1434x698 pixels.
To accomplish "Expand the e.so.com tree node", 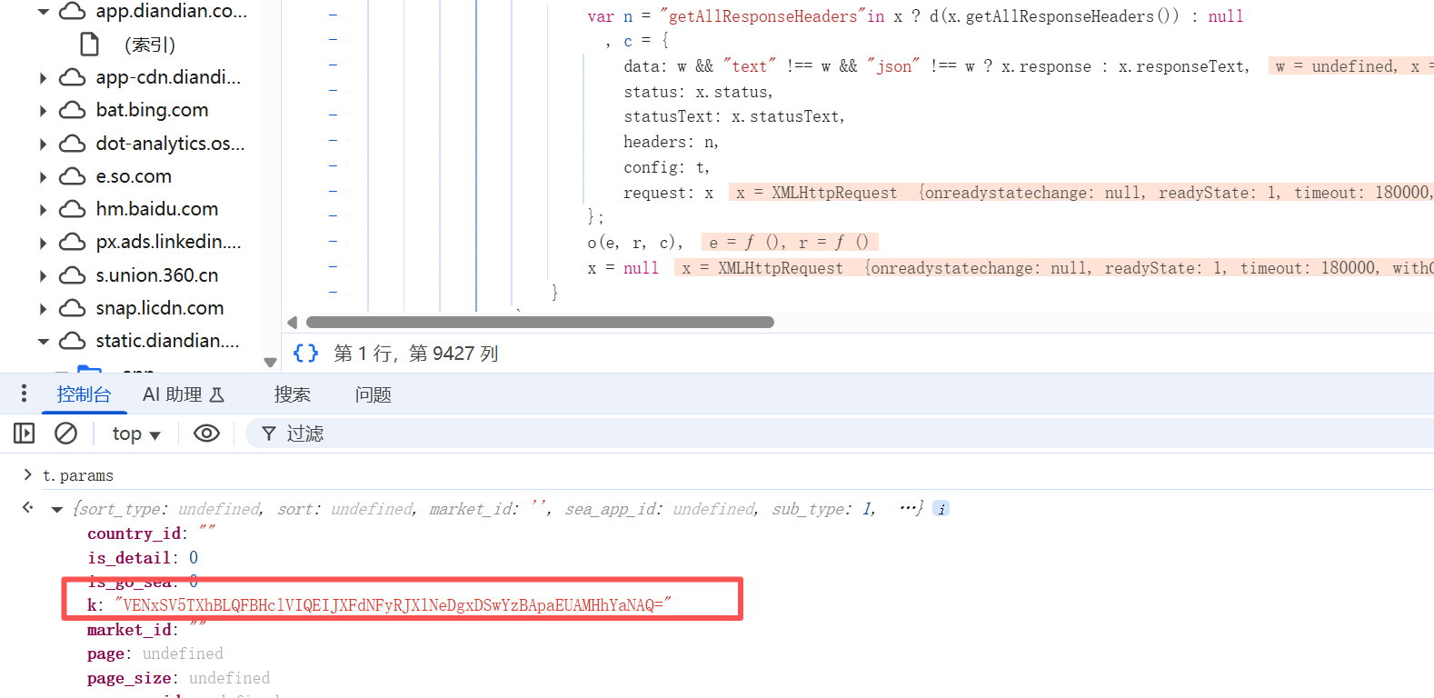I will 43,177.
